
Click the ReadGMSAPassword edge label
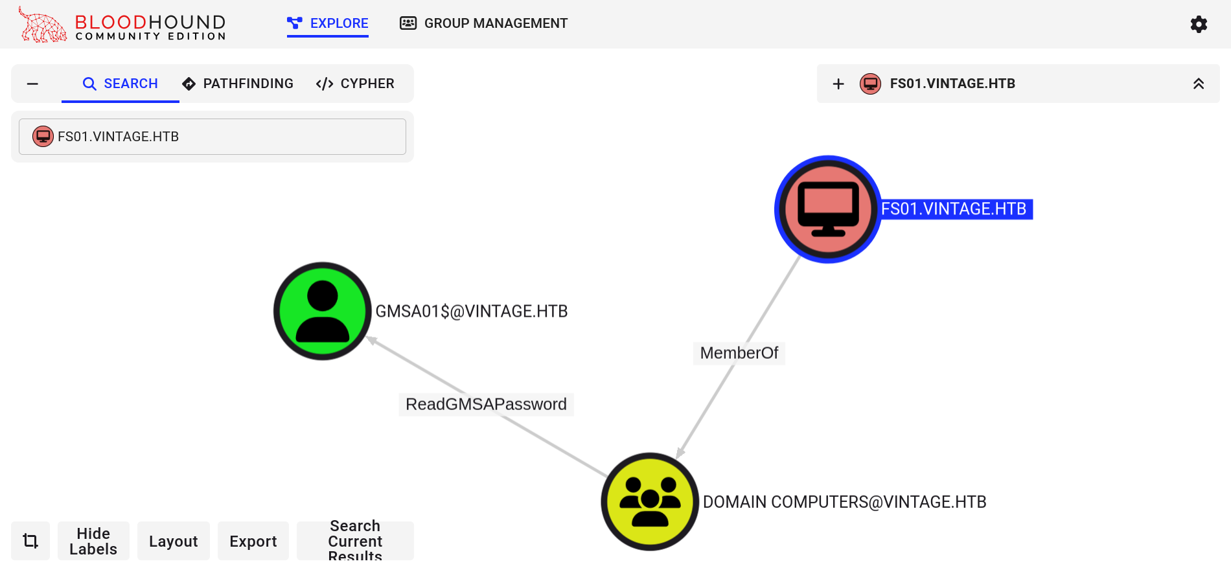(486, 404)
